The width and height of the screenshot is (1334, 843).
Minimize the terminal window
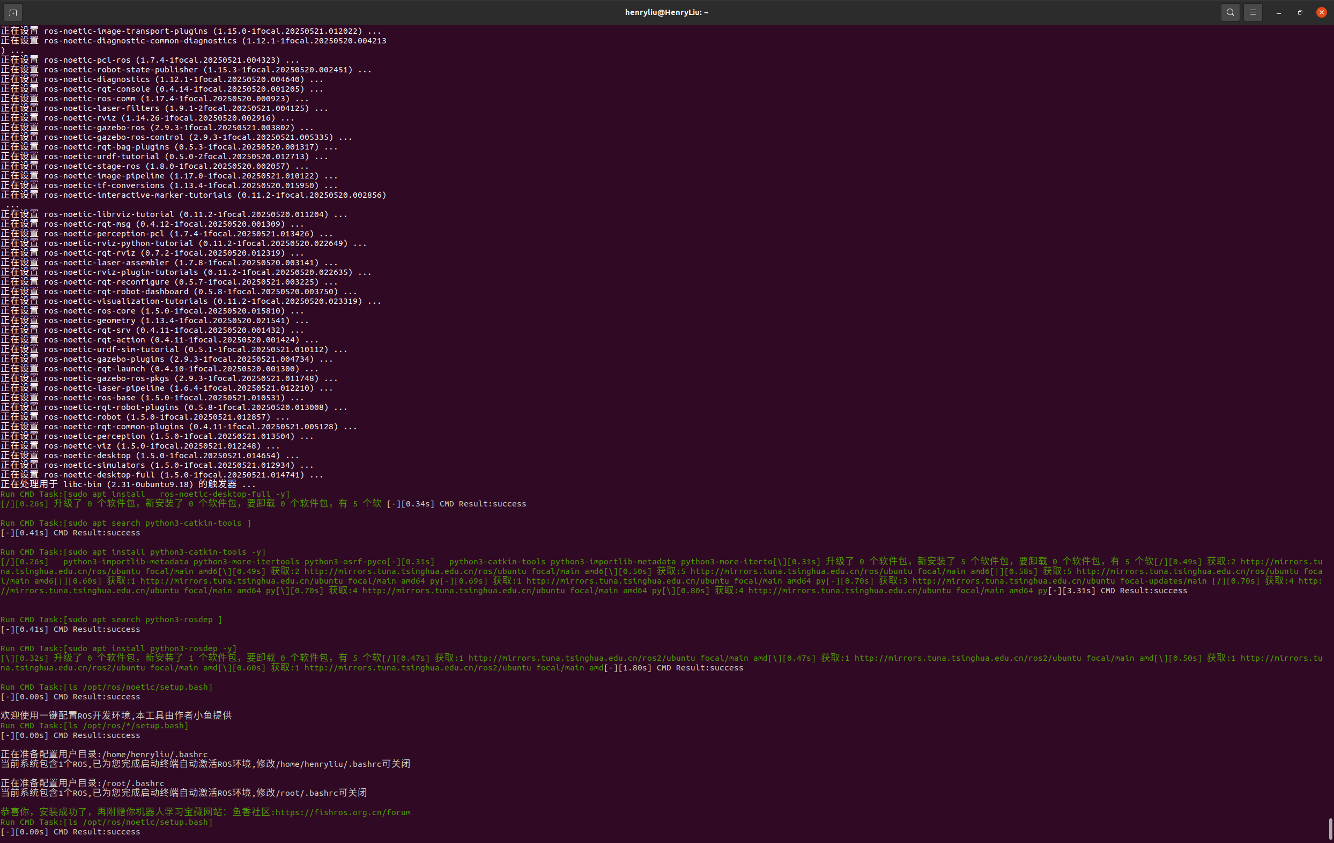pyautogui.click(x=1279, y=12)
